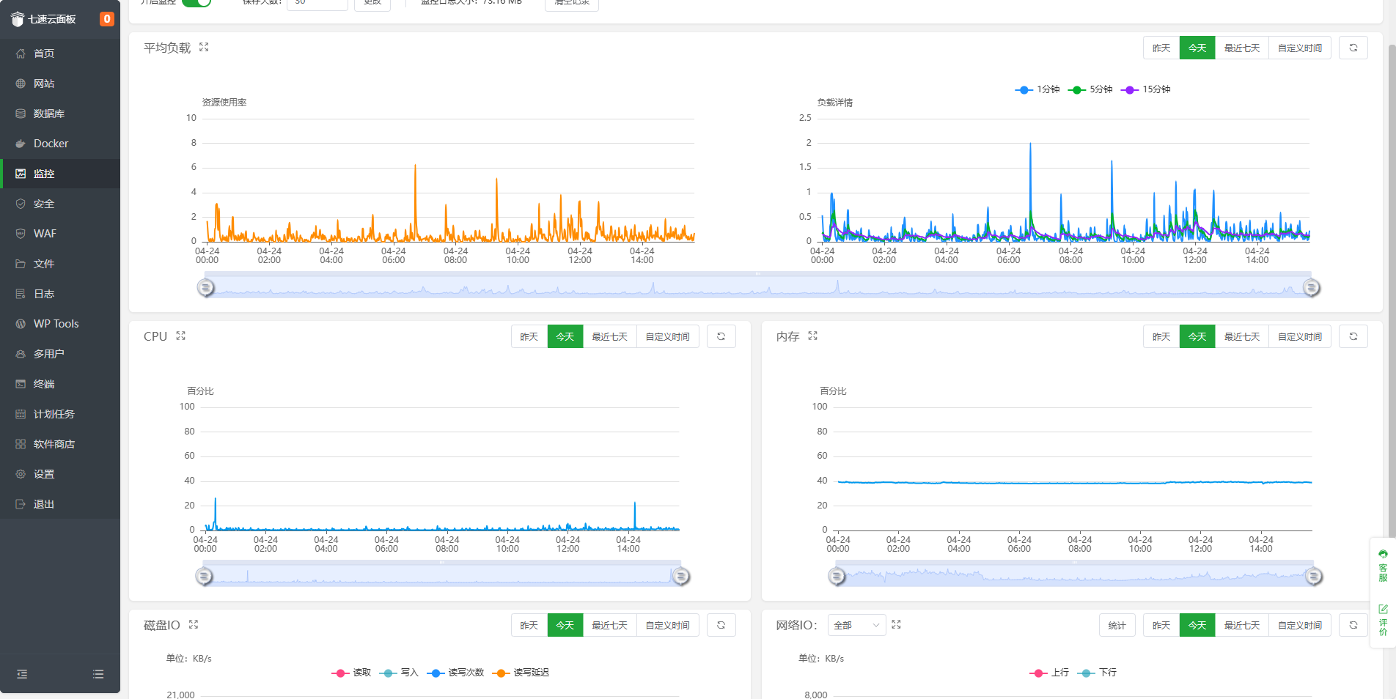Click the 退出 logout icon
The image size is (1396, 699).
pyautogui.click(x=21, y=504)
